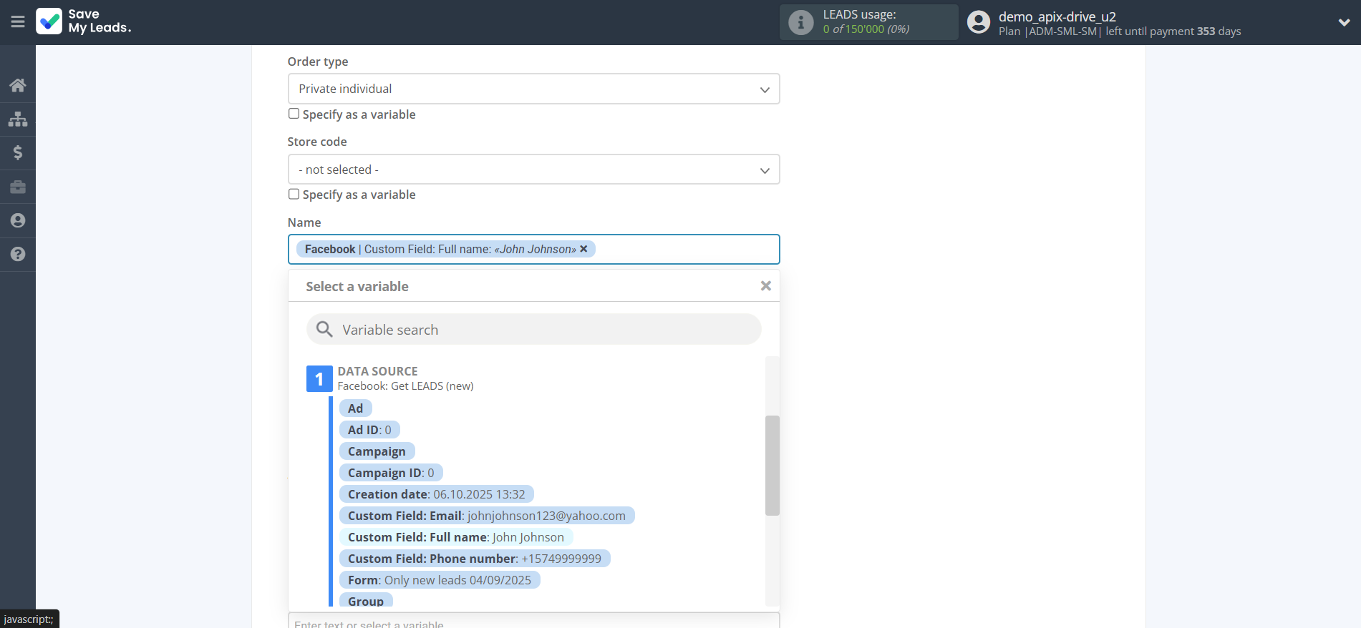Click the Variable search field
Viewport: 1361px width, 628px height.
[x=533, y=330]
